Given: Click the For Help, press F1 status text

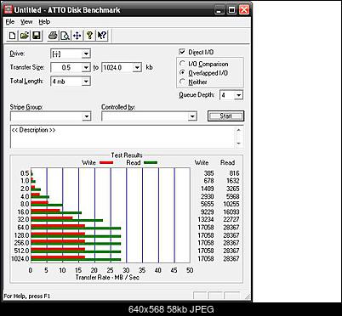Looking at the screenshot, I should point(27,296).
